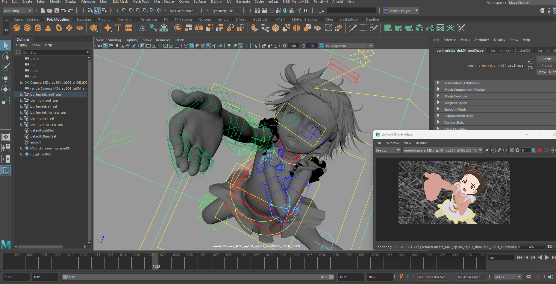556x284 pixels.
Task: Open the Mesh Display menu
Action: coord(164,2)
